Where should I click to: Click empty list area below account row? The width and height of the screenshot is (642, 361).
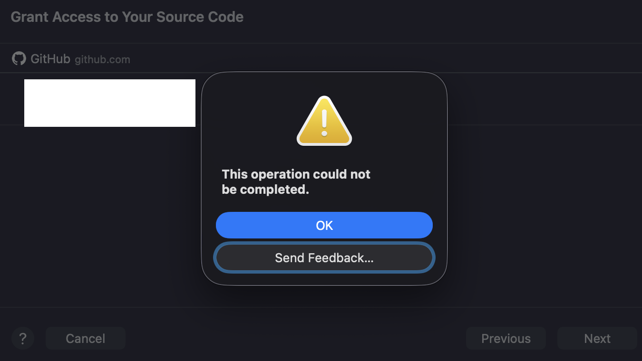coord(100,214)
